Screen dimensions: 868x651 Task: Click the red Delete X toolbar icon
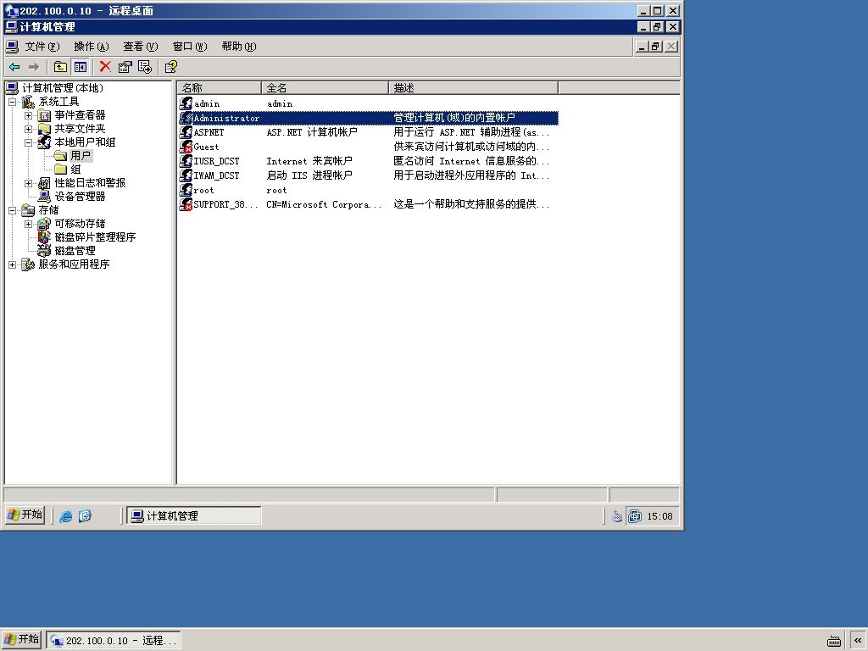[105, 67]
